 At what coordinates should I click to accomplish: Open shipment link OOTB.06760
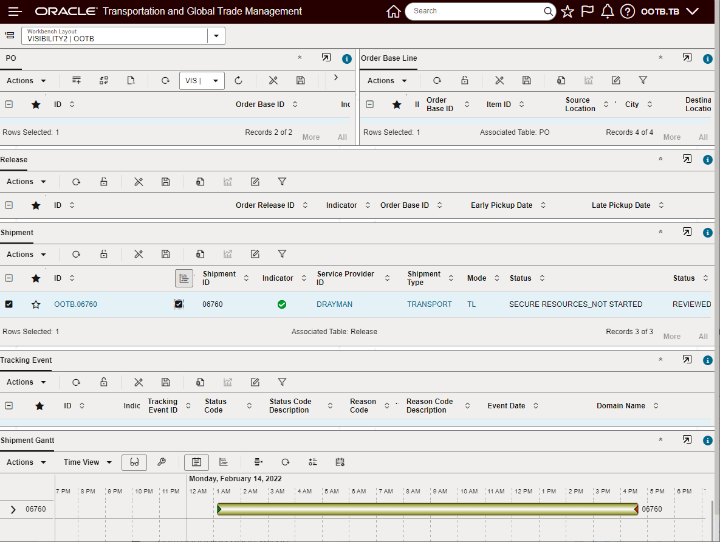tap(75, 304)
